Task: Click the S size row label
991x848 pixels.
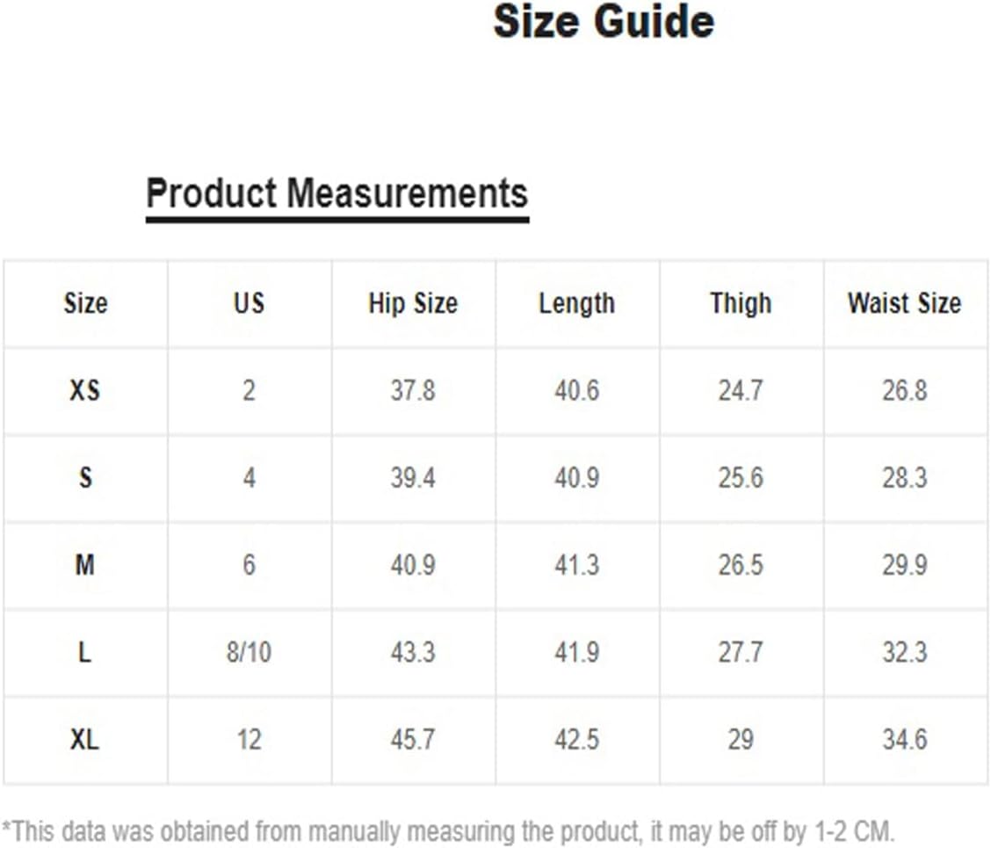Action: 85,478
